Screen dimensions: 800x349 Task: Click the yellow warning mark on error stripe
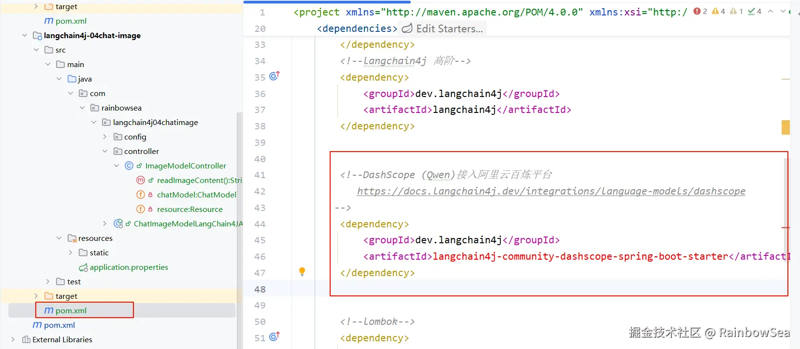(x=785, y=127)
